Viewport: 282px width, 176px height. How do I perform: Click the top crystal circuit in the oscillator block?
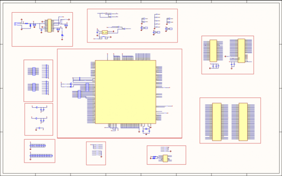click(x=39, y=108)
